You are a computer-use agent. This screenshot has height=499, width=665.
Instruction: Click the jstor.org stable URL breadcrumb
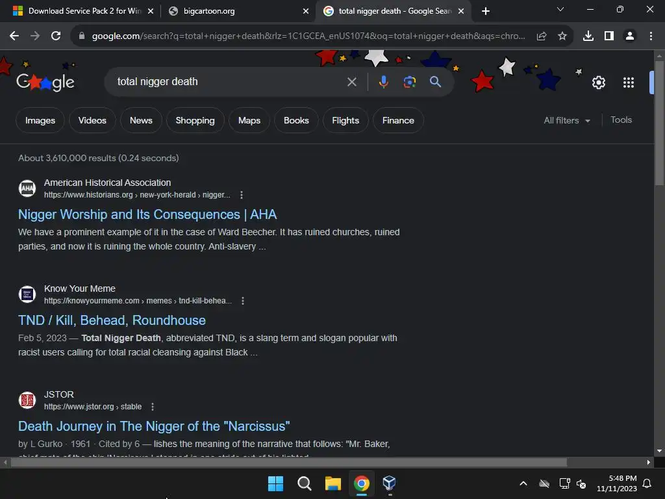93,407
